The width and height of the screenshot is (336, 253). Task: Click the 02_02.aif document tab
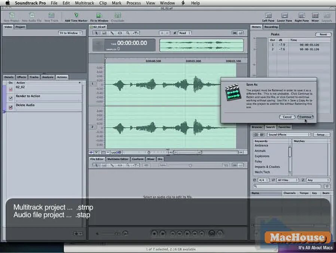point(98,27)
